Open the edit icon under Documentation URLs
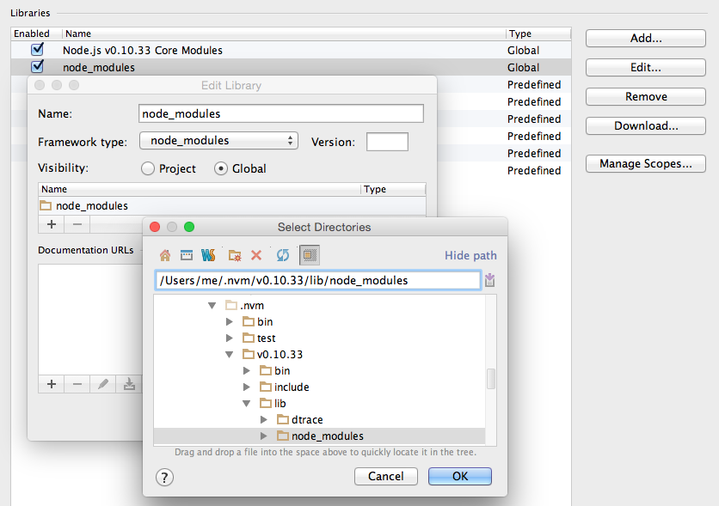Screen dimensions: 719x506 coord(102,384)
